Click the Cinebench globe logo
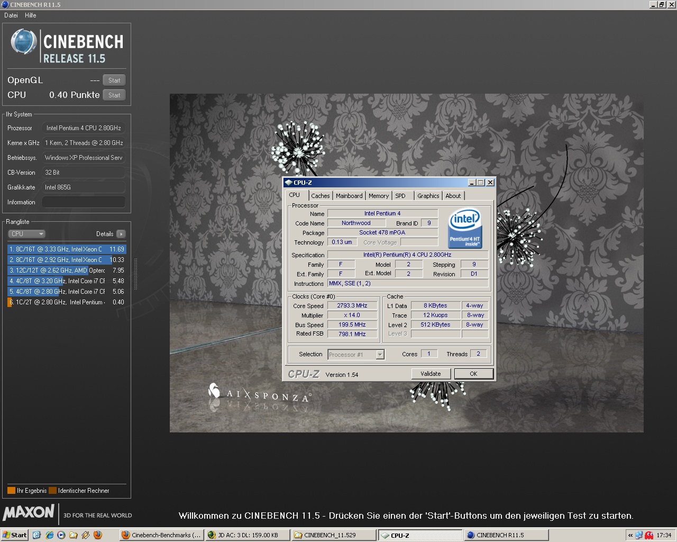 24,42
